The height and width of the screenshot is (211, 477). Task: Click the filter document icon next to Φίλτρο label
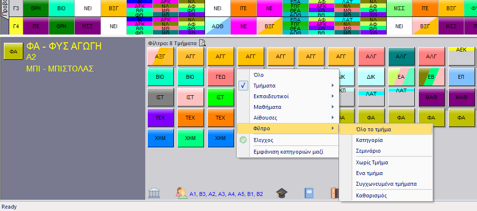(x=203, y=43)
